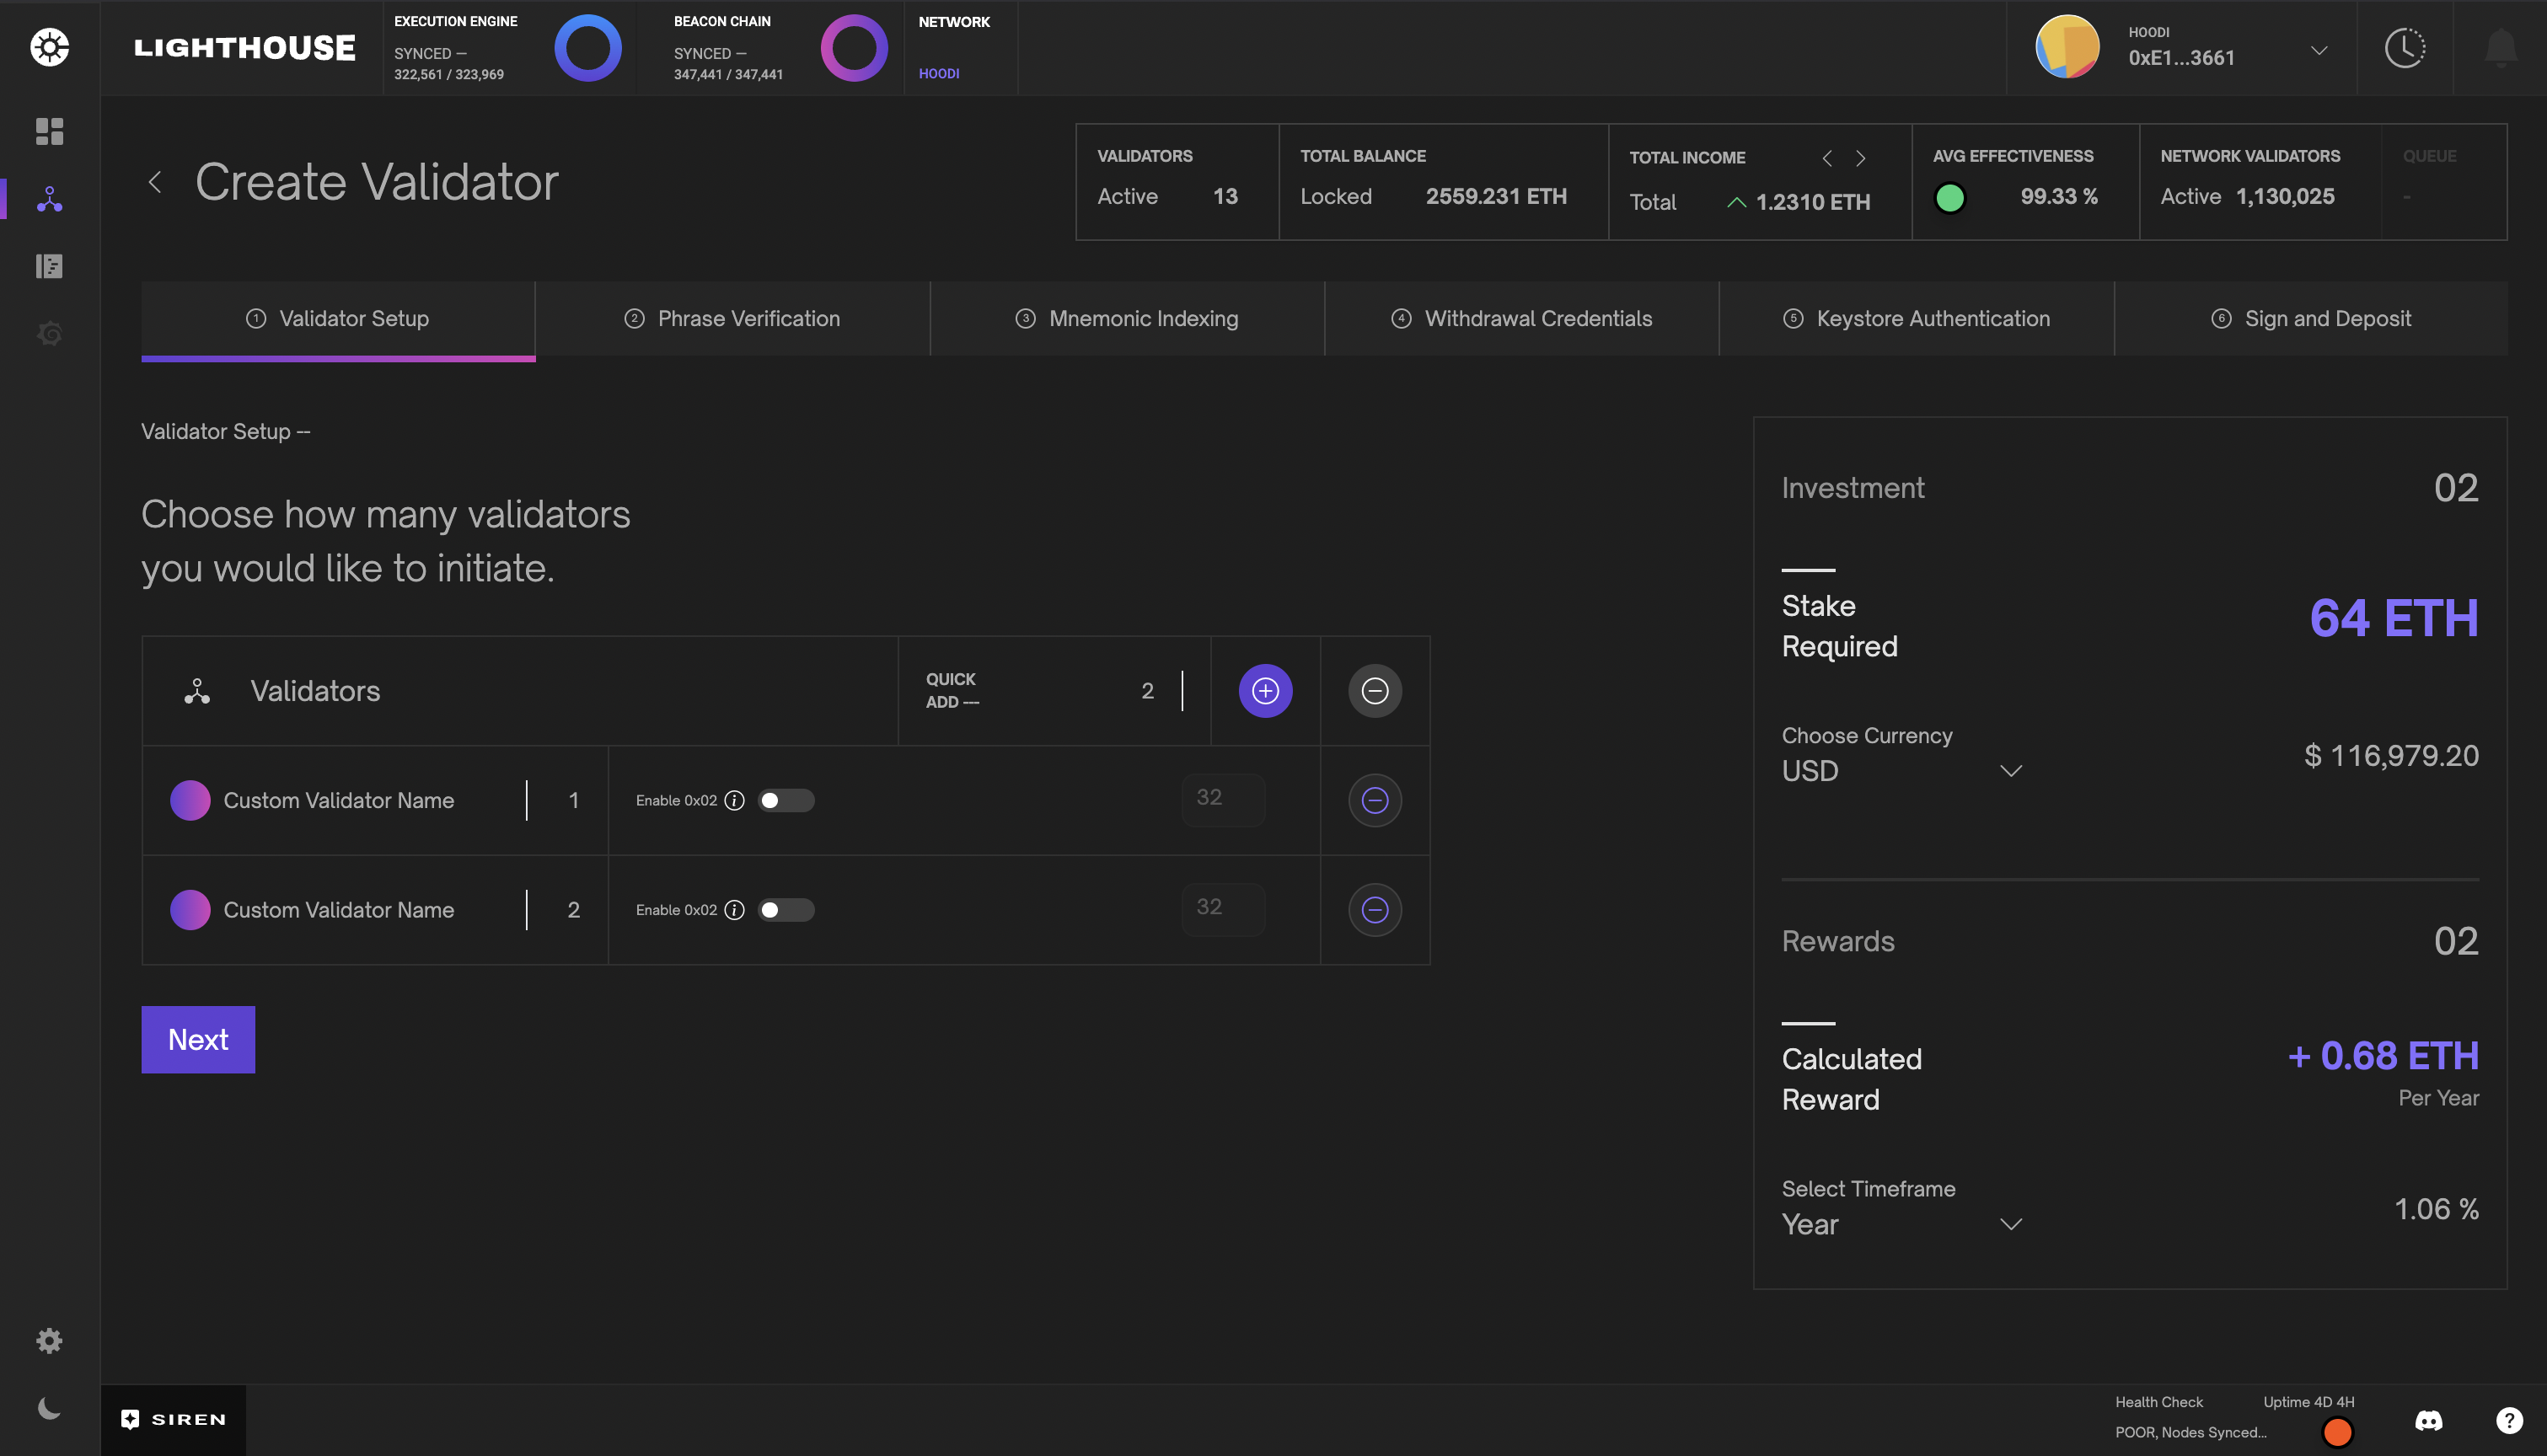Screen dimensions: 2547x1456
Task: Open the Discord icon
Action: 2429,1420
